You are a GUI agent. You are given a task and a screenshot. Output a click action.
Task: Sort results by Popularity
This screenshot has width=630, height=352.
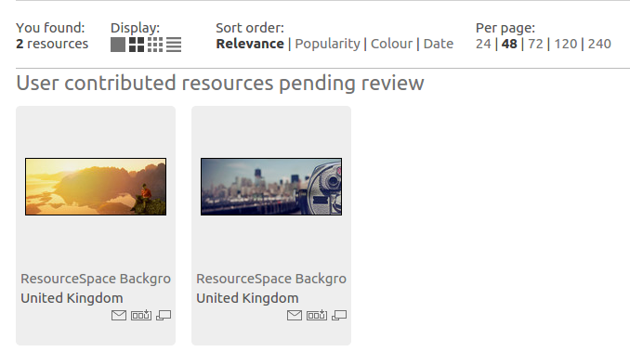click(327, 44)
